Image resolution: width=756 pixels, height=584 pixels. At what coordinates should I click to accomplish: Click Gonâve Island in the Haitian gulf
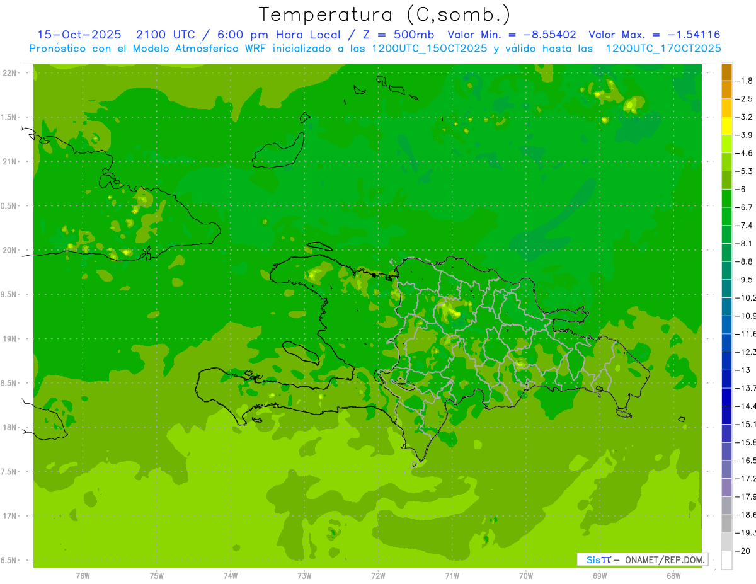pyautogui.click(x=301, y=352)
